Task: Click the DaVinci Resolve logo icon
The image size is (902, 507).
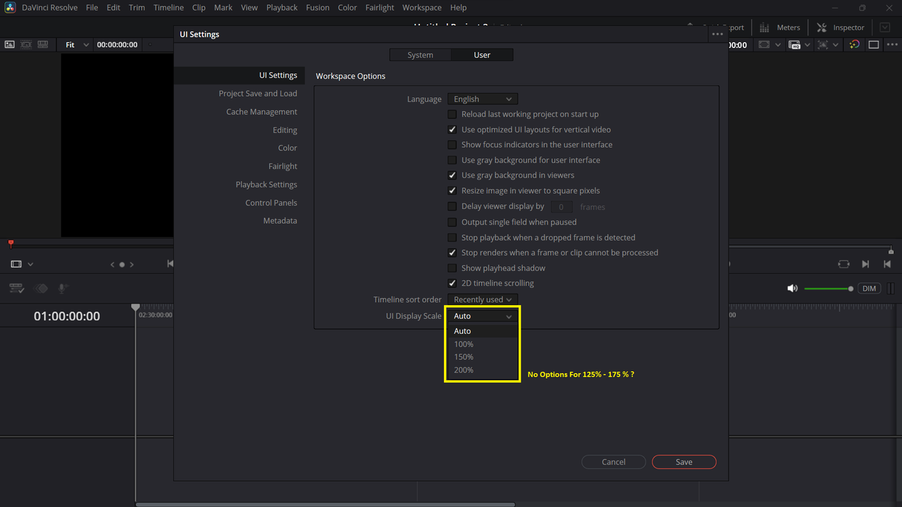Action: [10, 8]
